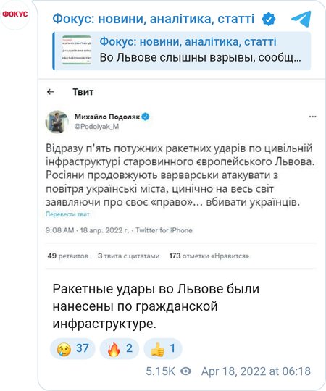Go back using the tweet arrow icon

[x=51, y=92]
